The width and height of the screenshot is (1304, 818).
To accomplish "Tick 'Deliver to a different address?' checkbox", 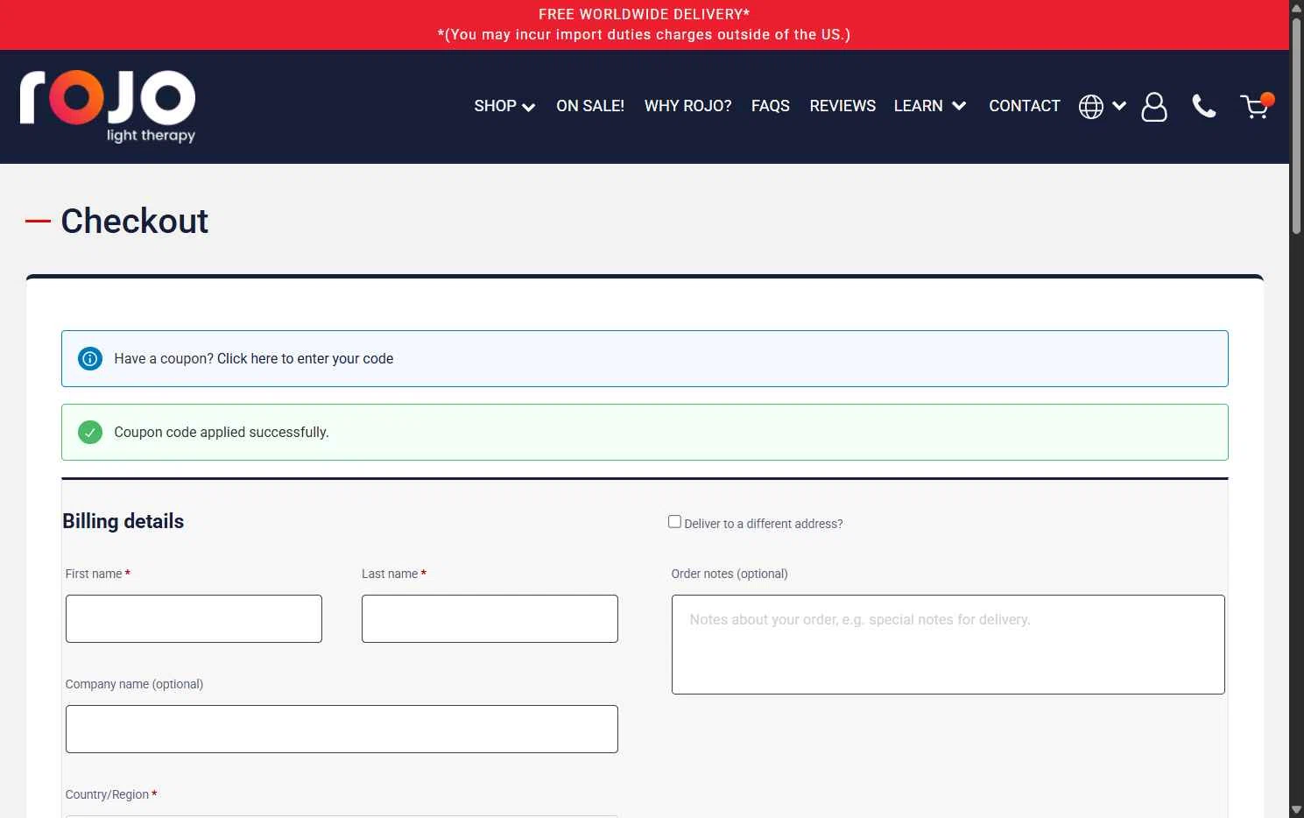I will 674,521.
